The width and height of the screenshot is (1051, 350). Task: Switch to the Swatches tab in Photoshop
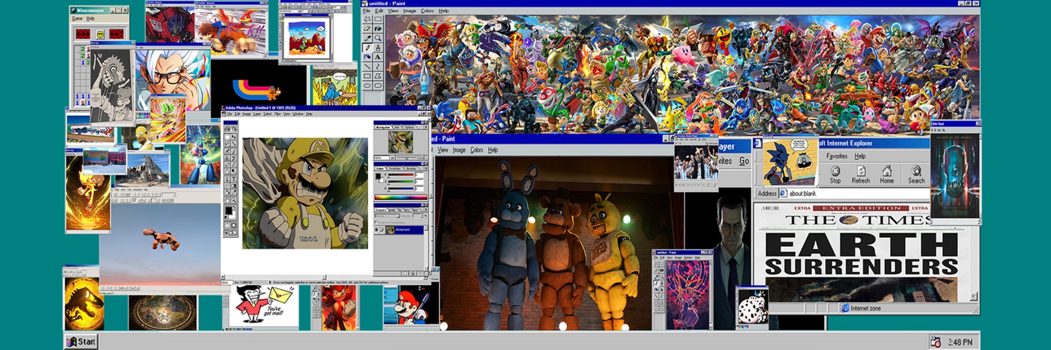pyautogui.click(x=394, y=169)
